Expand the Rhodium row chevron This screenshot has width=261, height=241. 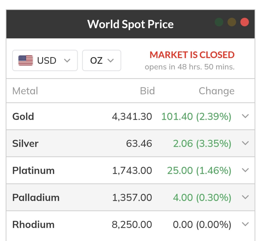tap(245, 224)
